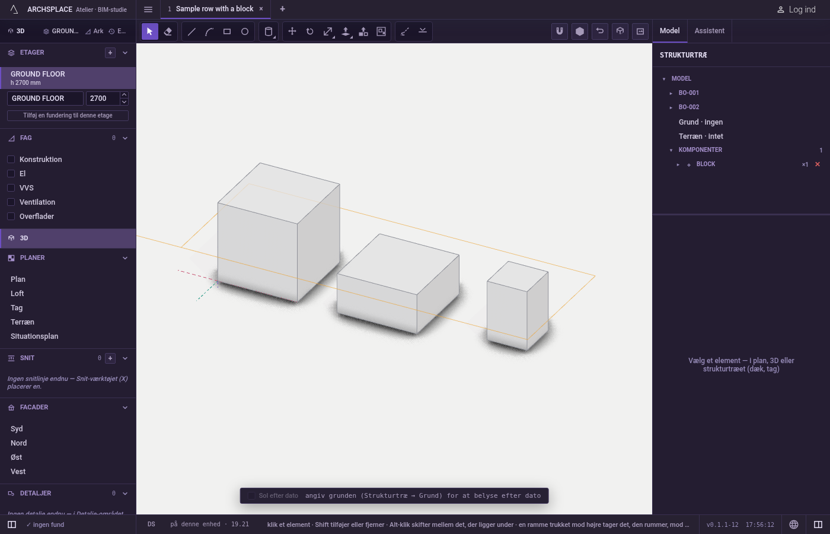Image resolution: width=830 pixels, height=534 pixels.
Task: Click the undo arrow icon
Action: [x=600, y=31]
